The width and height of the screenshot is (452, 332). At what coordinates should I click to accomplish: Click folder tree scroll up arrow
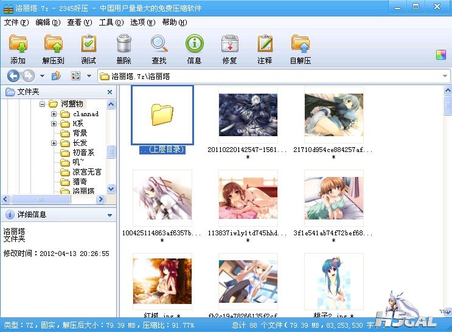click(x=111, y=104)
